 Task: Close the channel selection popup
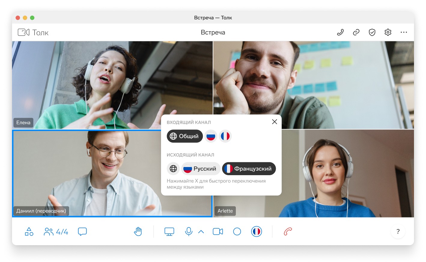click(x=275, y=122)
